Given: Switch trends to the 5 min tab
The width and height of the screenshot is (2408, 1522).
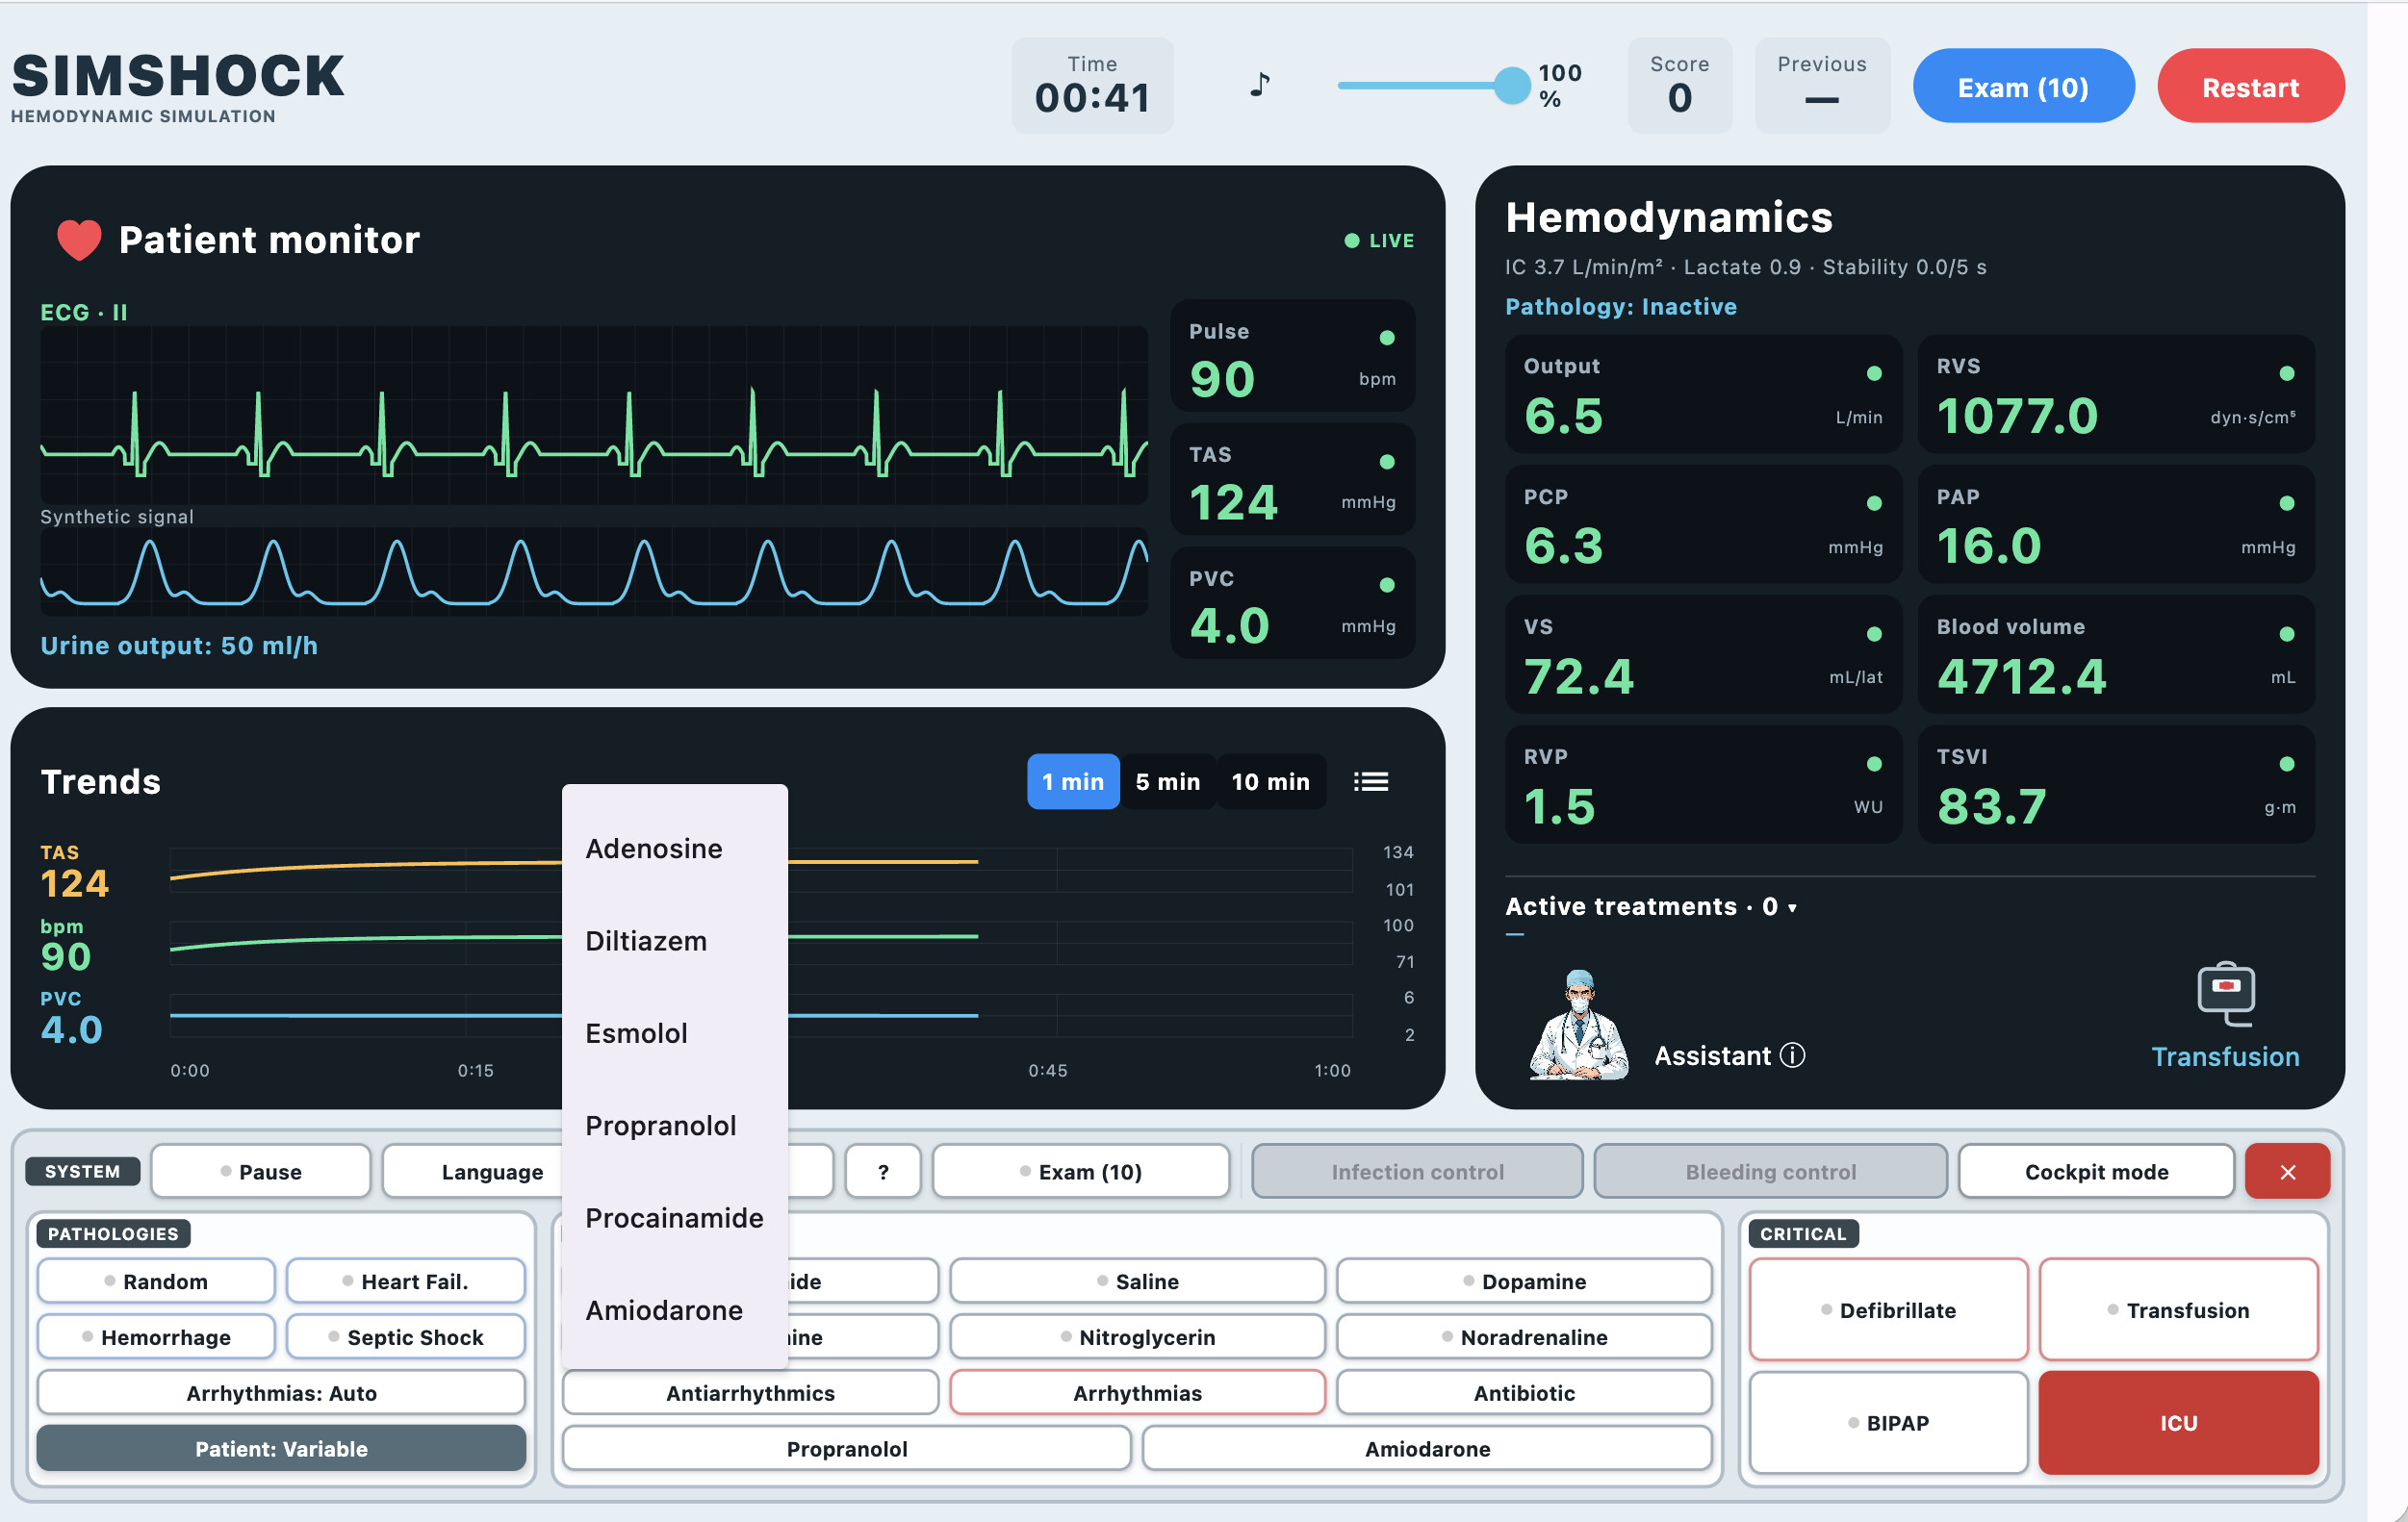Looking at the screenshot, I should 1167,781.
